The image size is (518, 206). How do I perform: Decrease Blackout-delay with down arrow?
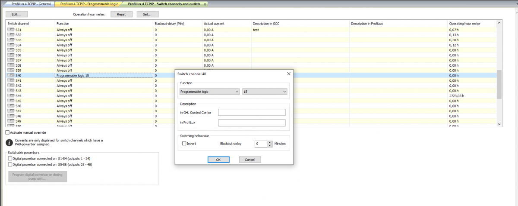270,145
